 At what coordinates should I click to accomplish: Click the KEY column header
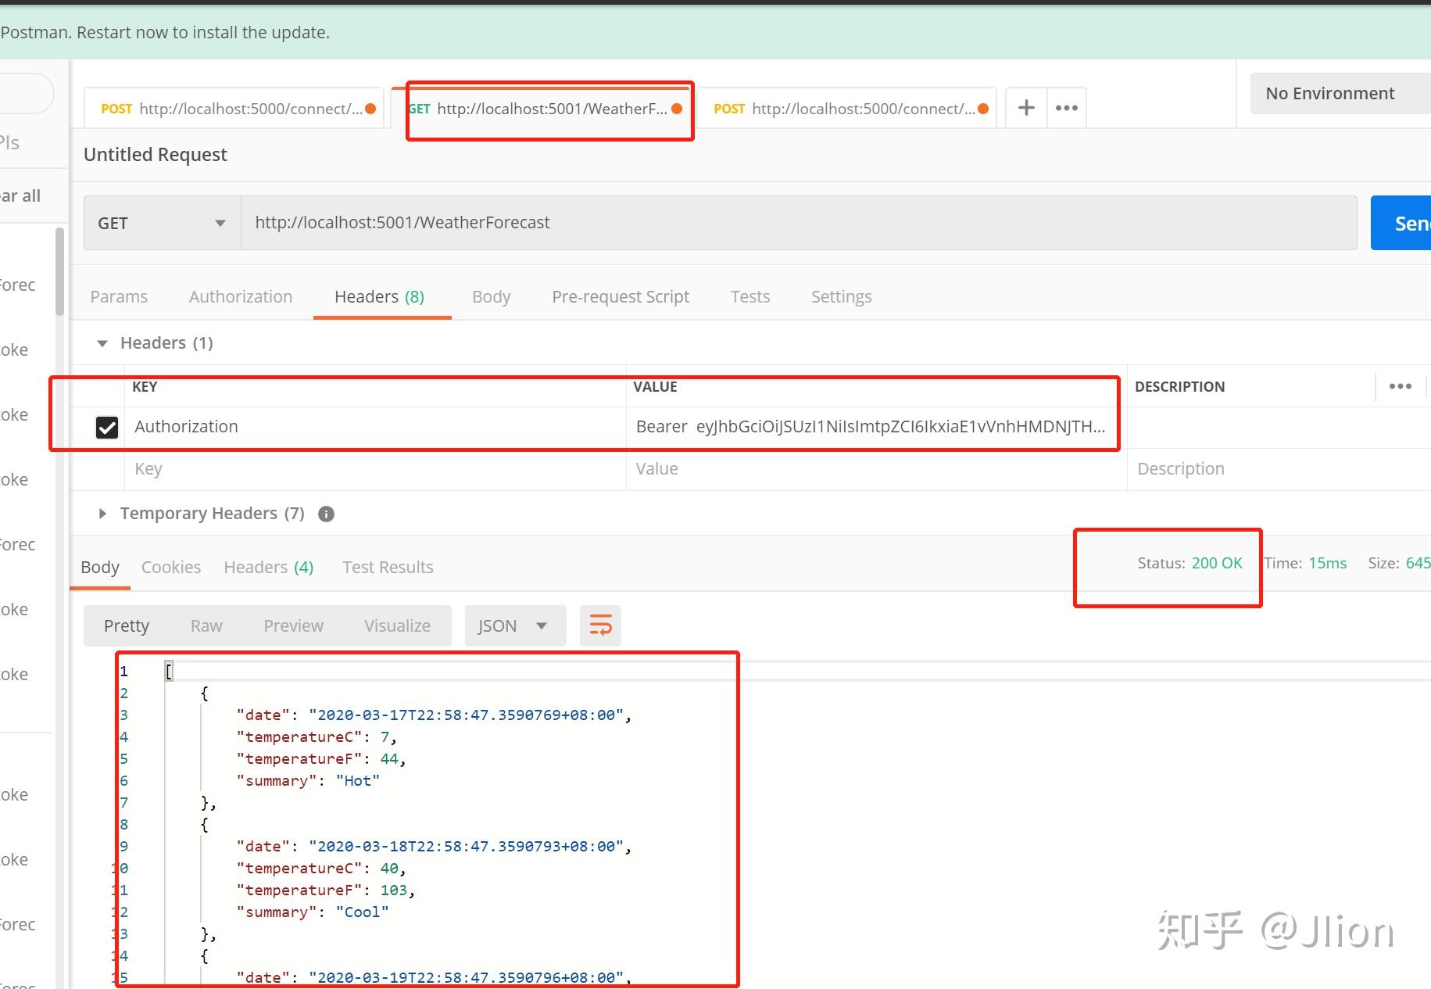pyautogui.click(x=145, y=386)
